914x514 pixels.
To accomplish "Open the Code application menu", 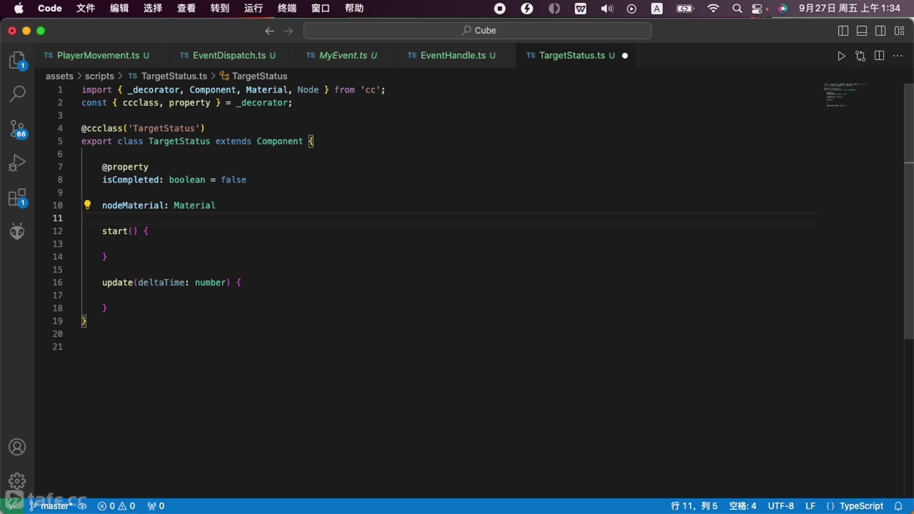I will coord(50,9).
